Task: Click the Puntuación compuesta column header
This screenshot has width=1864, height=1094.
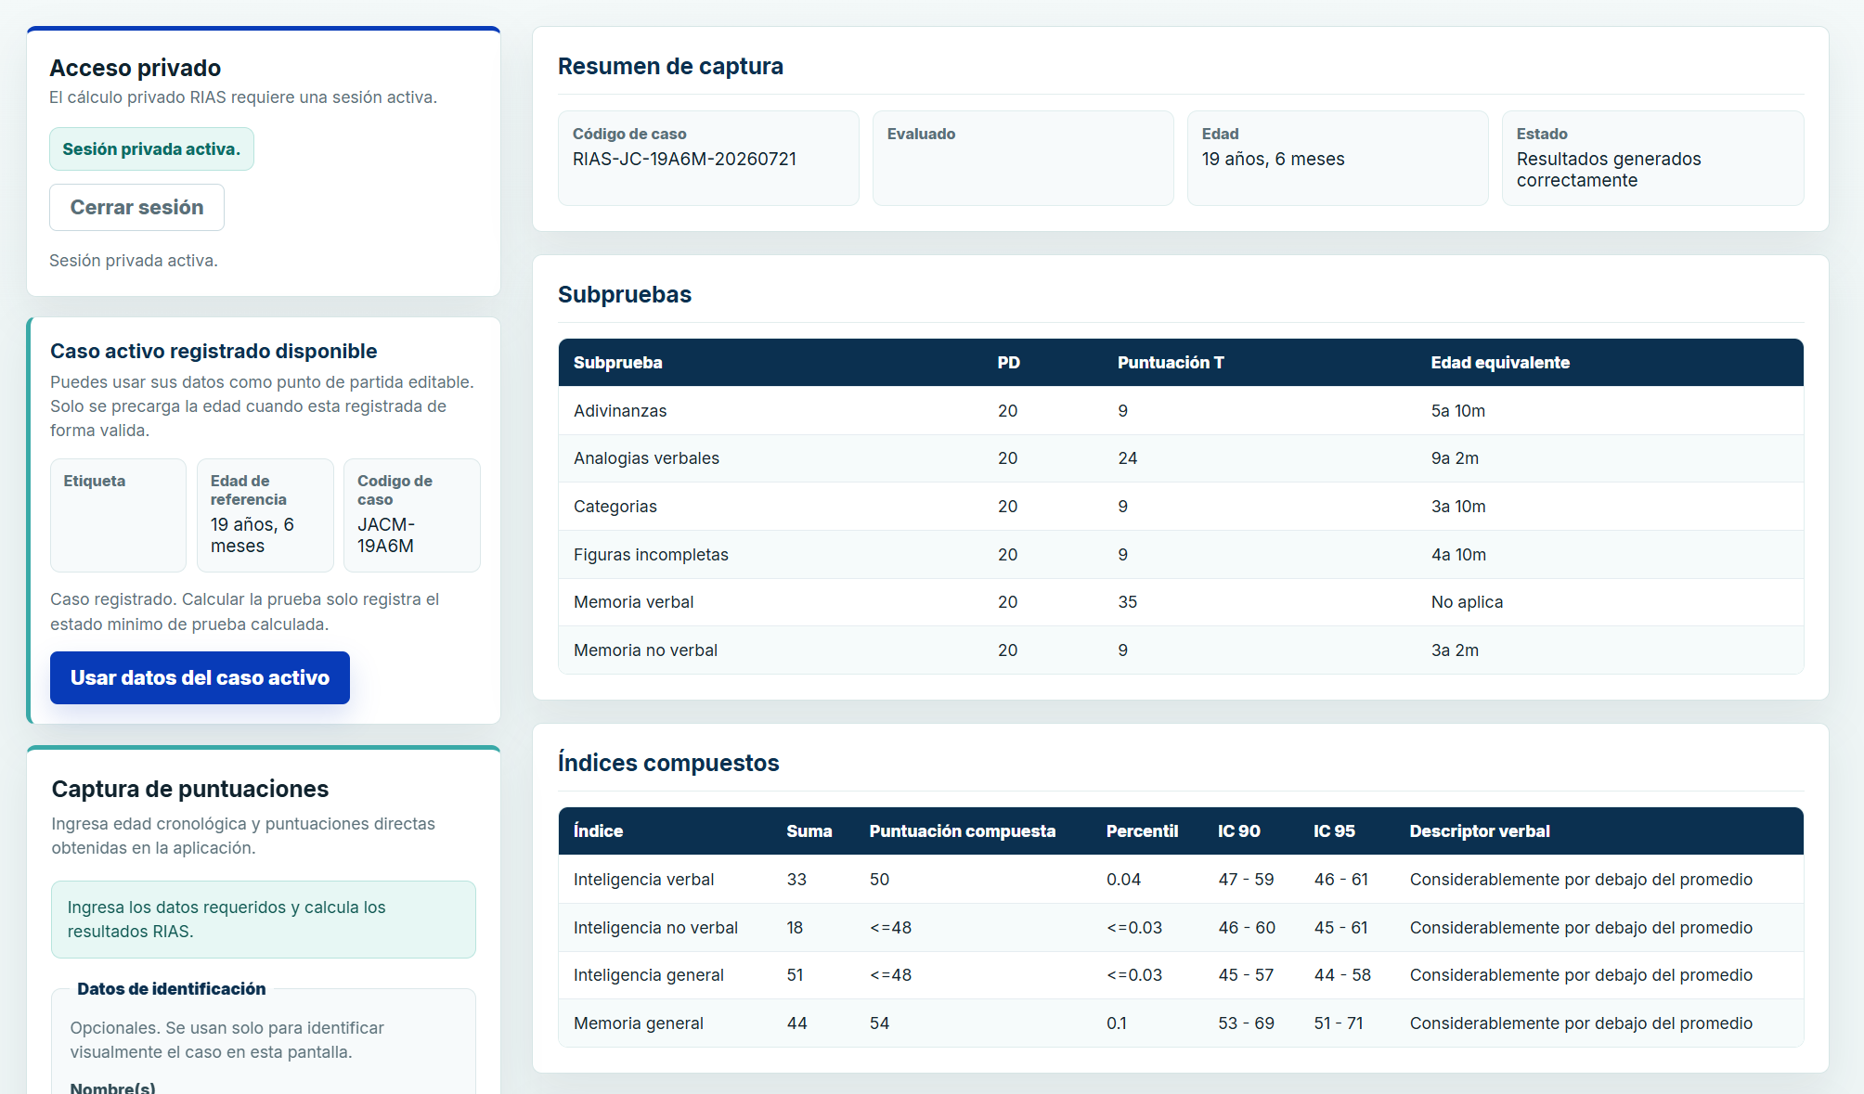Action: point(962,831)
